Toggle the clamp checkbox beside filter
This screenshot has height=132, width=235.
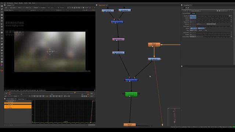tap(198, 30)
